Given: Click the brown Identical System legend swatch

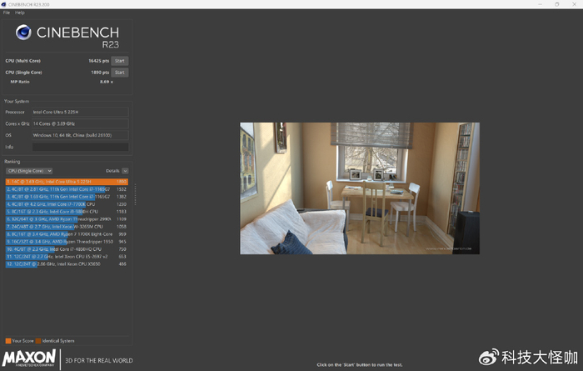Looking at the screenshot, I should pos(38,341).
